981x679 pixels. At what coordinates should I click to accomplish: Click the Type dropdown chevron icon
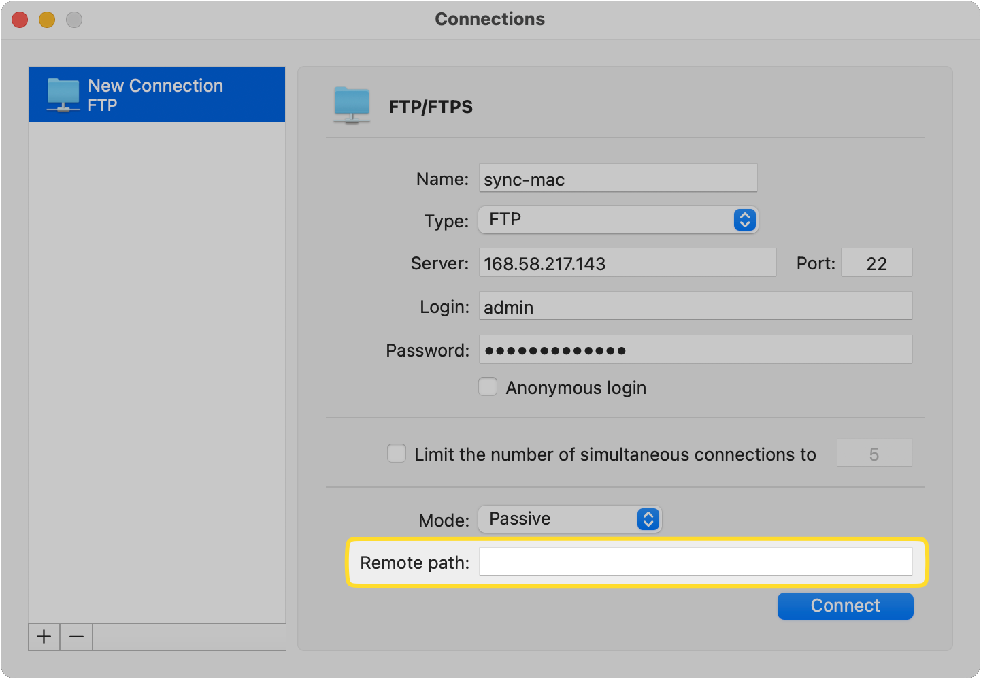[x=744, y=220]
